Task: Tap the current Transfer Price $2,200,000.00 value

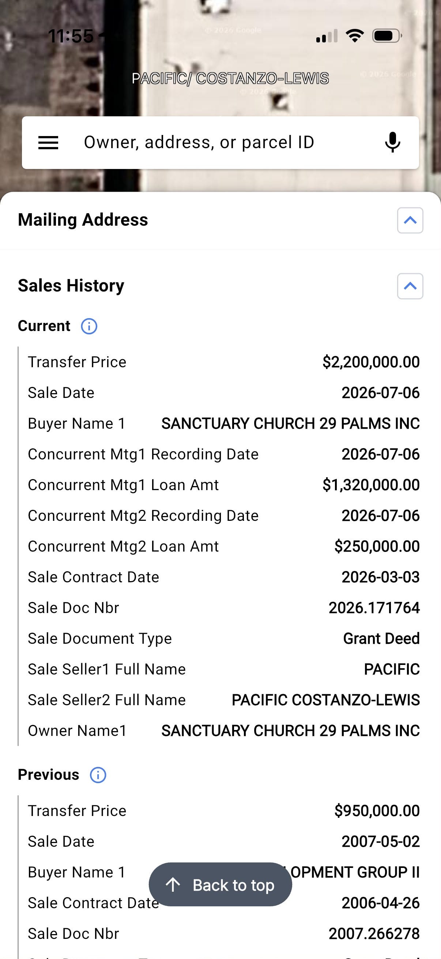Action: [x=371, y=362]
